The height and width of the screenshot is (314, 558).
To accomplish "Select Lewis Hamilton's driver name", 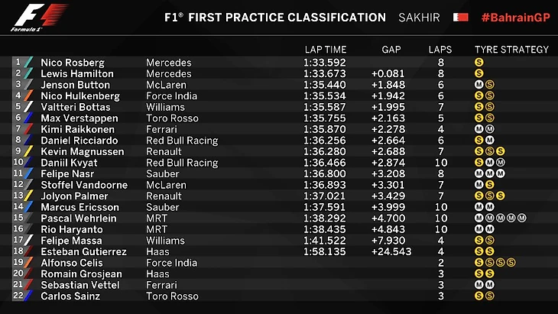I will tap(77, 73).
